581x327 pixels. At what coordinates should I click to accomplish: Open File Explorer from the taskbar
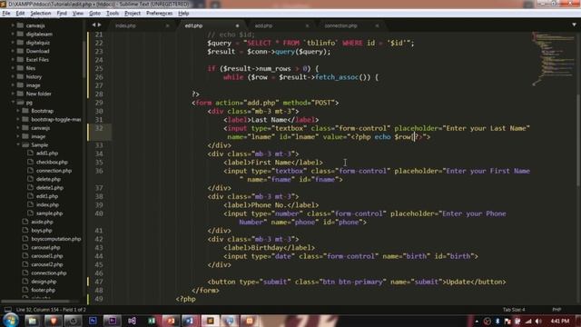click(33, 321)
